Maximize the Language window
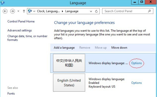This screenshot has height=97, width=157. (142, 2)
